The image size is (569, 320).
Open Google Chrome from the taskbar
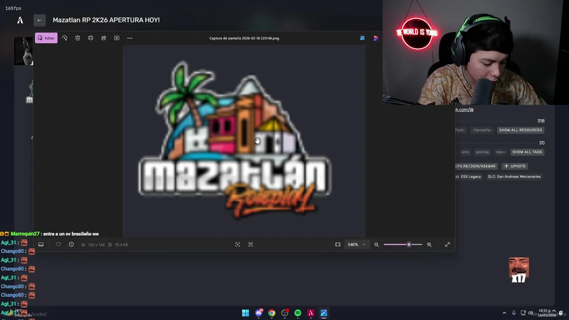click(272, 313)
